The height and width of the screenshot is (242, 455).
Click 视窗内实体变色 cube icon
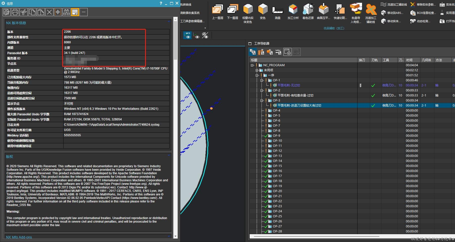point(248,13)
